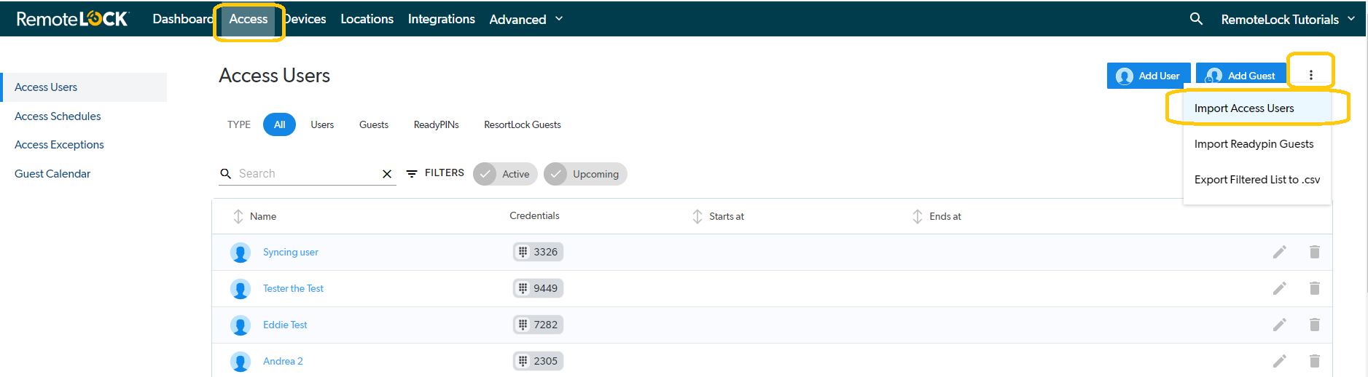Clear search with the X icon
The image size is (1368, 377).
[387, 174]
